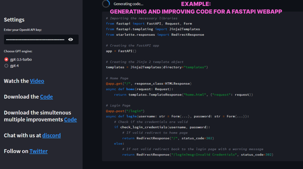Click the '# Login Page' comment
This screenshot has width=303, height=169.
click(x=118, y=106)
